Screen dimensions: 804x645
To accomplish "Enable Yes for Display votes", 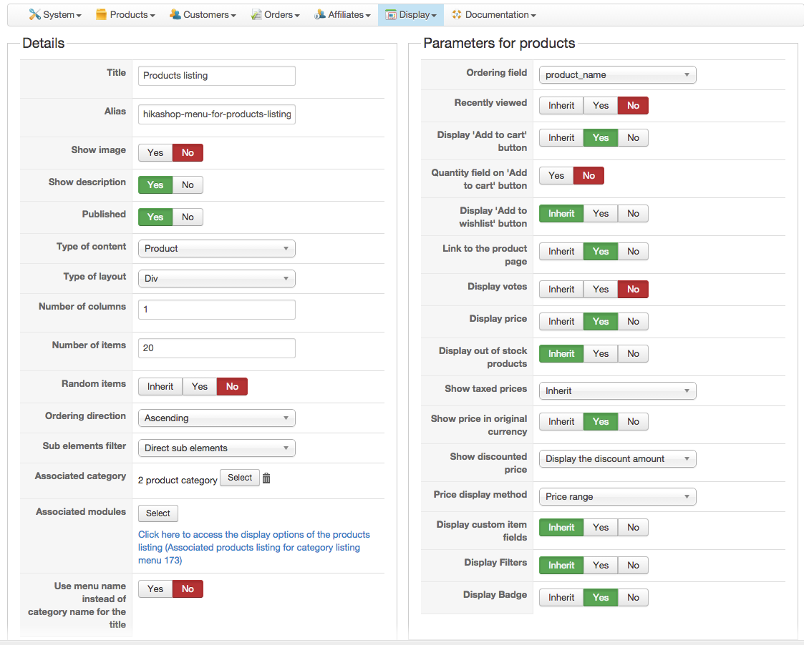I will pyautogui.click(x=601, y=289).
